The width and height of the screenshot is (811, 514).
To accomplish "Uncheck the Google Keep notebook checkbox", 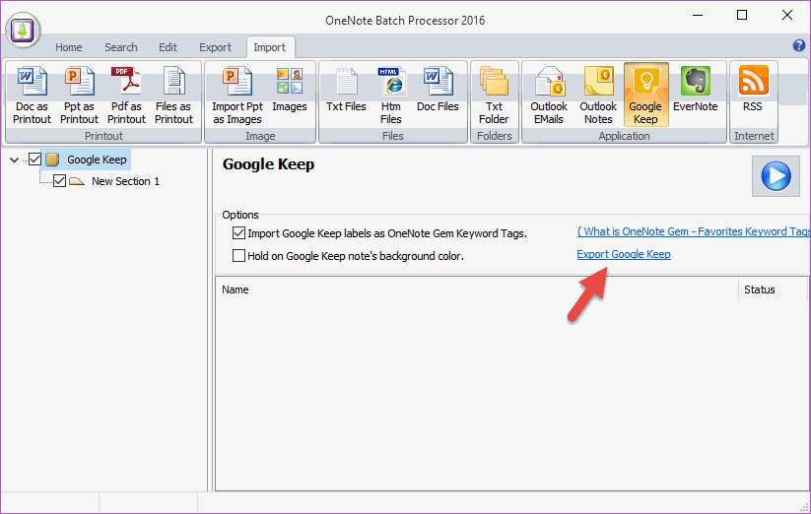I will [34, 160].
